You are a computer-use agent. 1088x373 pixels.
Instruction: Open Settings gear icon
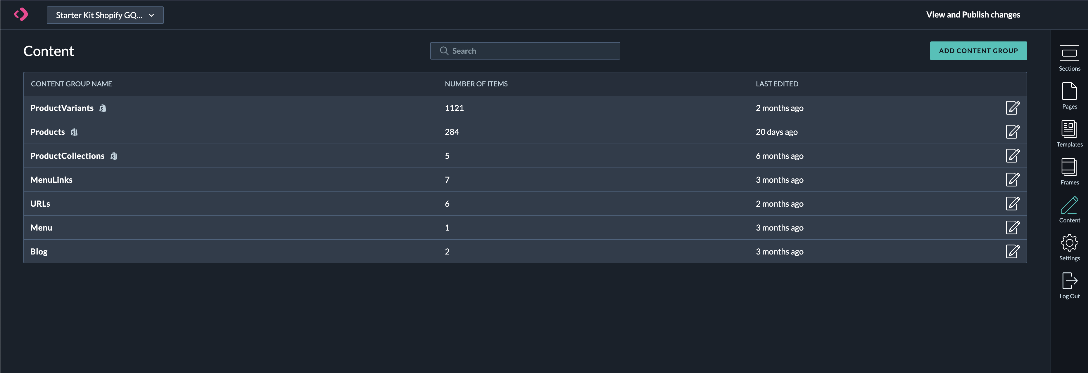tap(1069, 247)
